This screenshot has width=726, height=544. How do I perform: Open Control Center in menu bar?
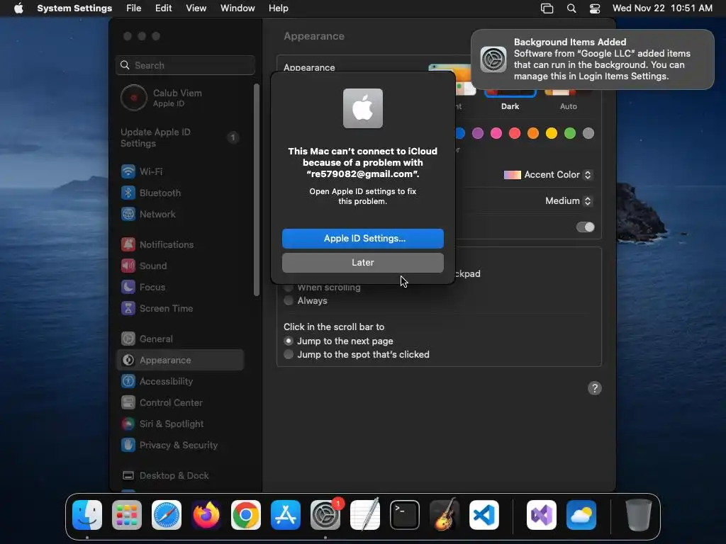(x=595, y=8)
